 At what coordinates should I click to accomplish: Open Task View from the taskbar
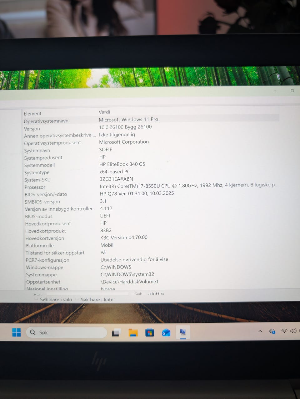pos(116,333)
